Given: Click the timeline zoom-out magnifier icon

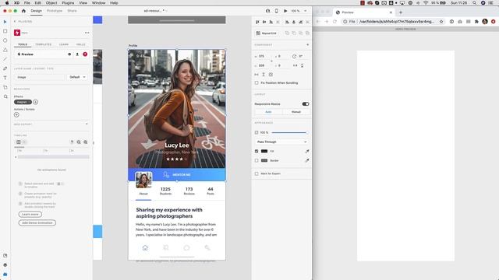Looking at the screenshot, I should (x=79, y=142).
